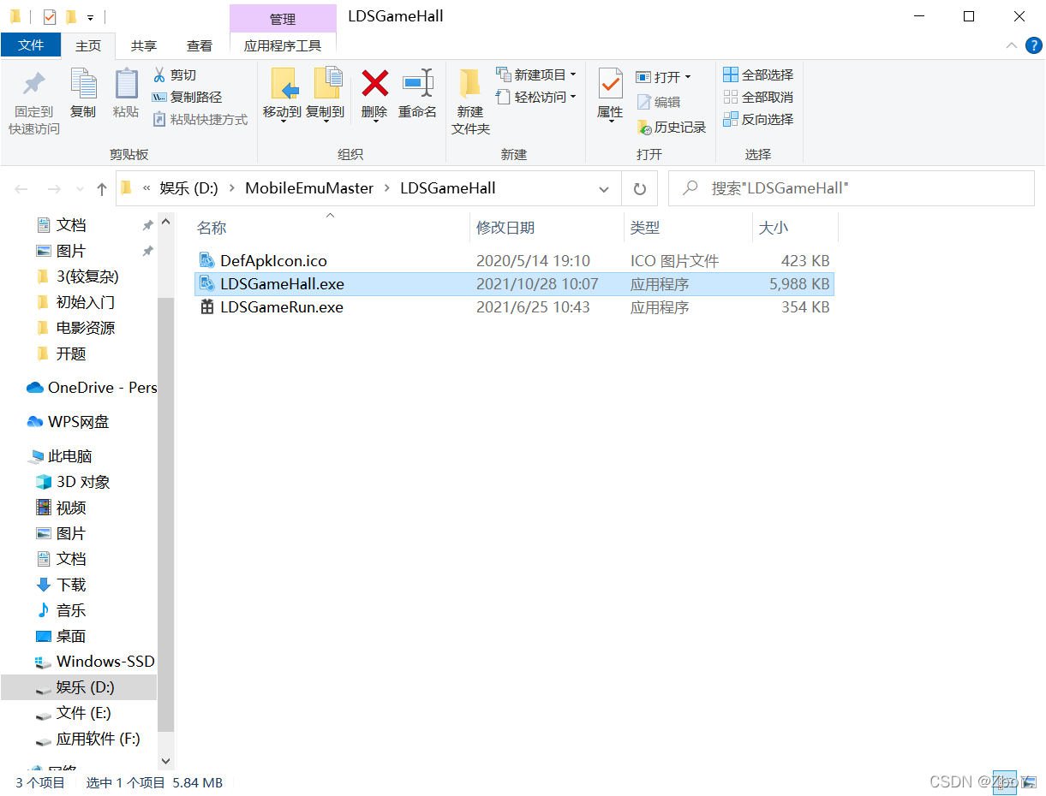
Task: Switch to the Share tab
Action: (x=144, y=46)
